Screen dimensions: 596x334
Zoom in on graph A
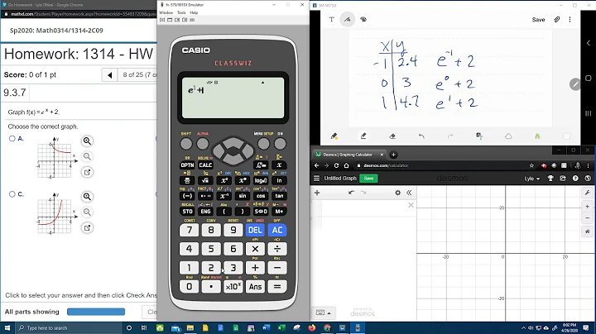(x=87, y=141)
